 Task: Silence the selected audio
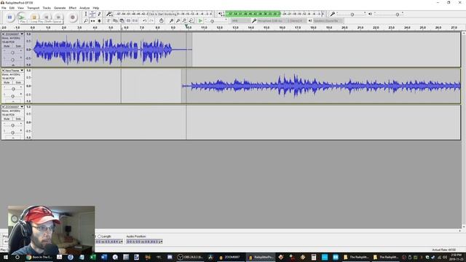(x=135, y=21)
